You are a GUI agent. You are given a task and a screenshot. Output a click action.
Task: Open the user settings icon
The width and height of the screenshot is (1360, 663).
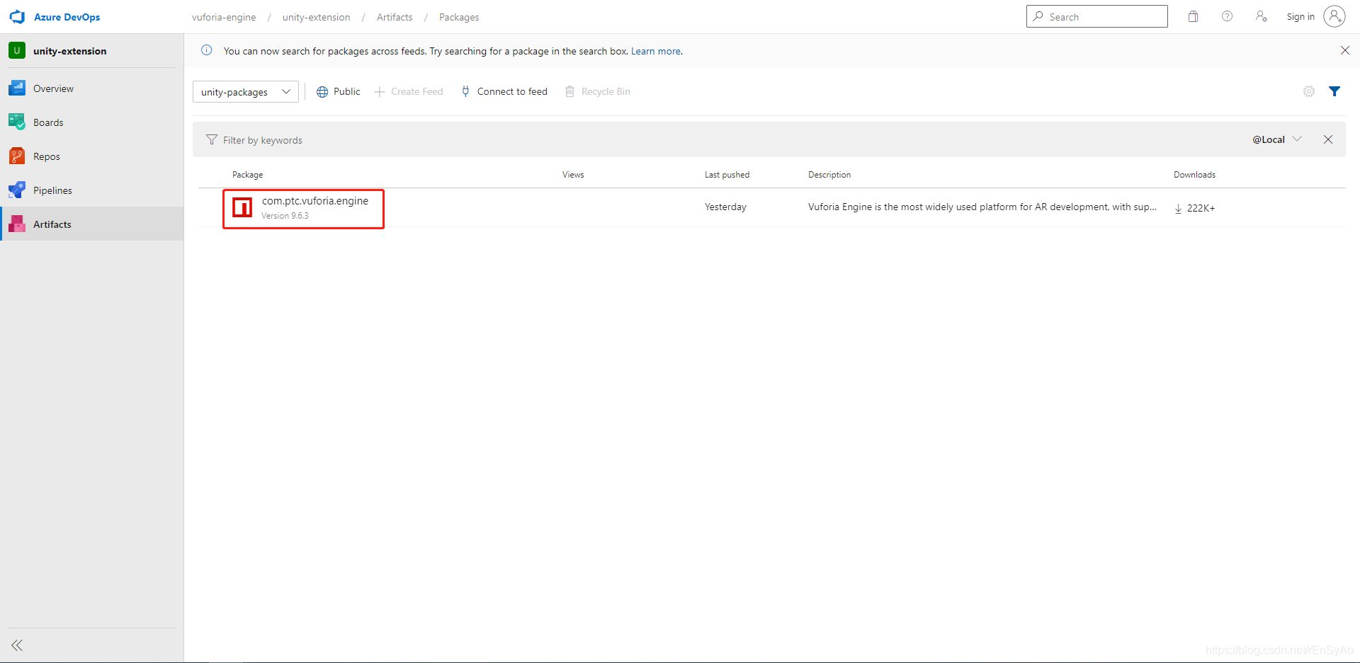tap(1261, 16)
